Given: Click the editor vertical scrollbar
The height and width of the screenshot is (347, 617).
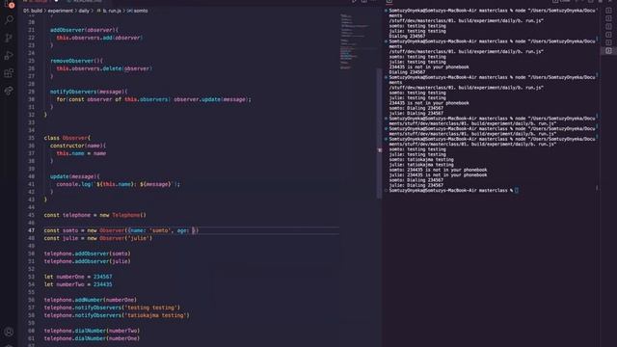Looking at the screenshot, I should [x=379, y=134].
